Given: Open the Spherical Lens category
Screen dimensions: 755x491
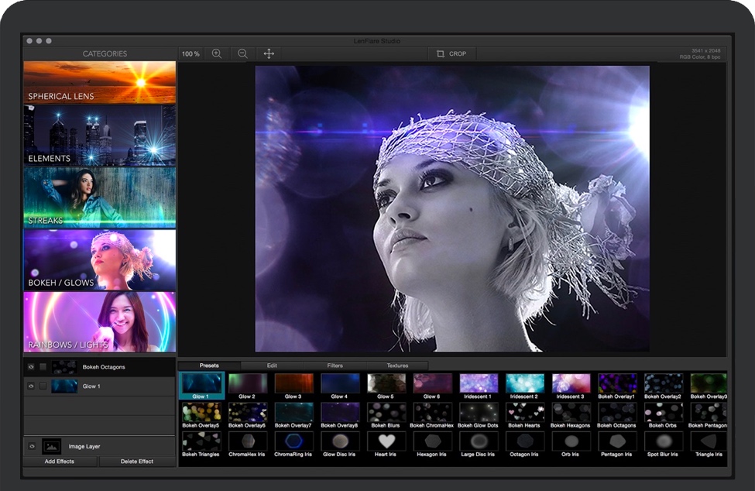Looking at the screenshot, I should pos(99,81).
